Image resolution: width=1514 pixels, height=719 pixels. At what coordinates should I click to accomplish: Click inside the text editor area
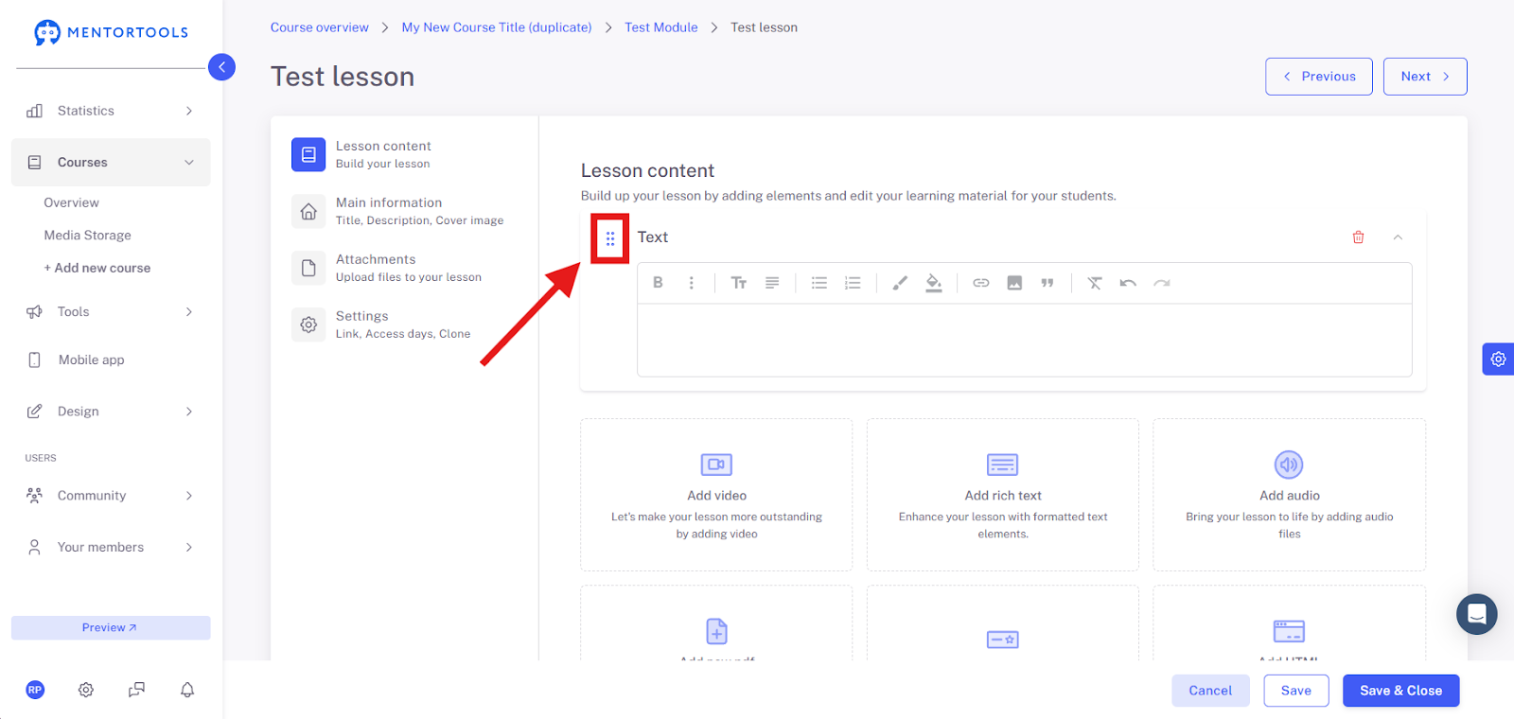coord(1025,341)
